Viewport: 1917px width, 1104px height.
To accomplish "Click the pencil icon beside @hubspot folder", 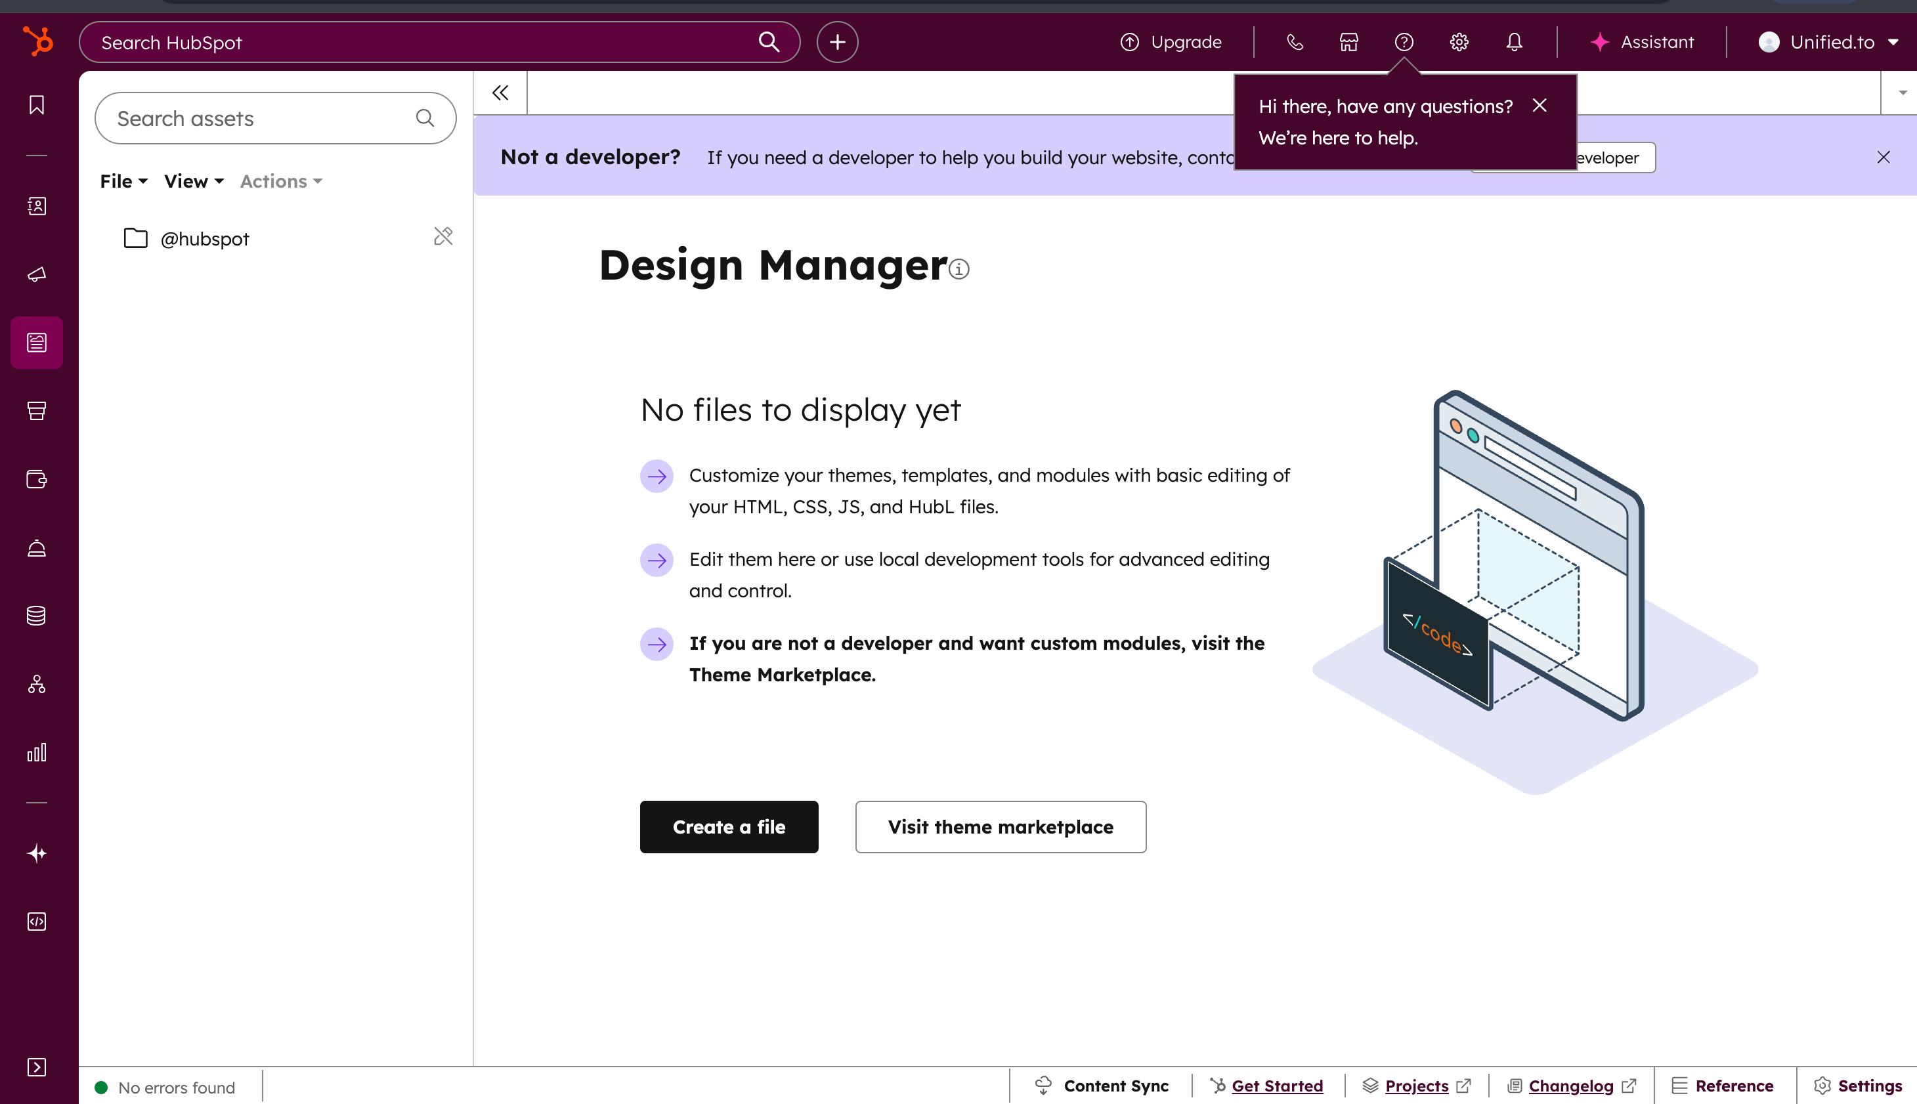I will tap(443, 236).
